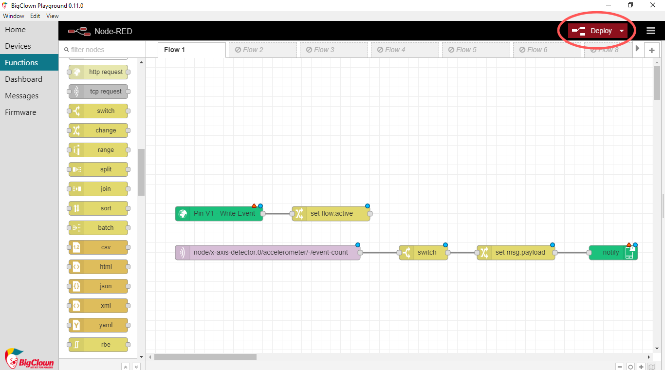The height and width of the screenshot is (370, 665).
Task: Click the canvas horizontal scrollbar thumb
Action: point(205,357)
